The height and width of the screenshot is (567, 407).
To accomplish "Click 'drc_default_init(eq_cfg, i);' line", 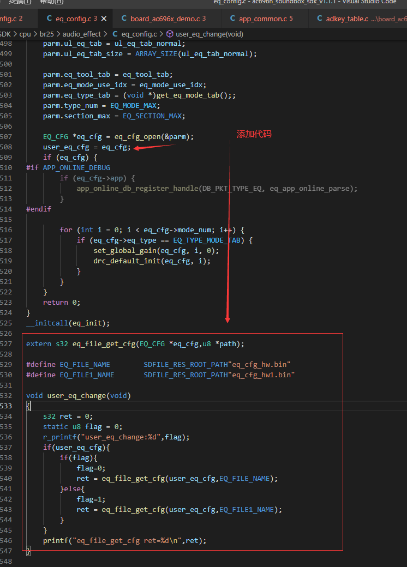I will pyautogui.click(x=152, y=261).
